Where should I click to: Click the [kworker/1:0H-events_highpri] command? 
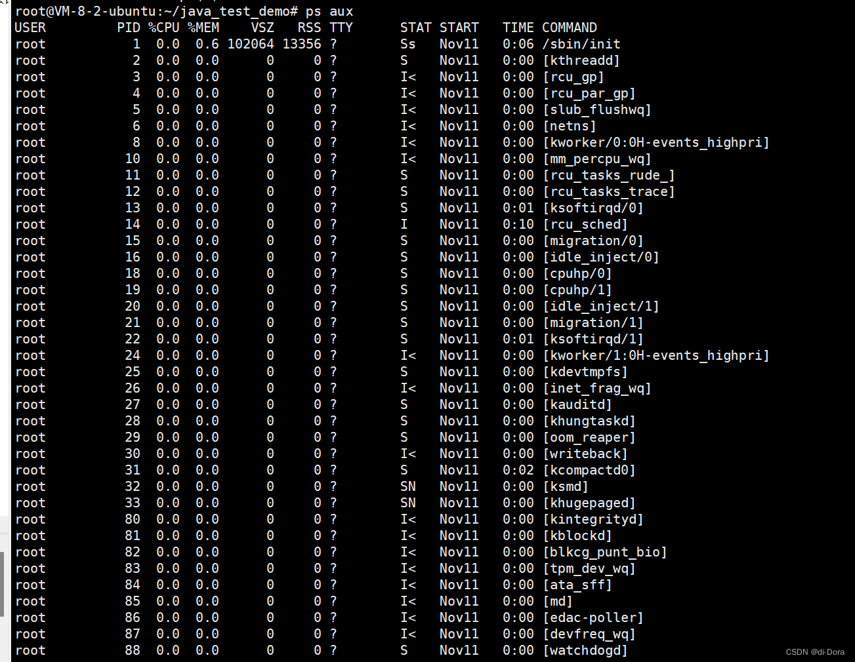click(x=656, y=355)
